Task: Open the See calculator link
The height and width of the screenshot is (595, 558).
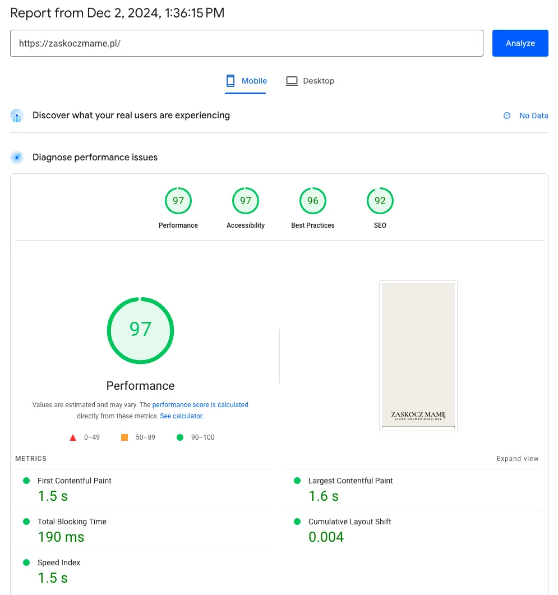Action: 181,416
